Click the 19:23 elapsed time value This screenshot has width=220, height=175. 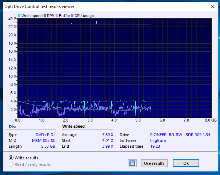click(155, 146)
